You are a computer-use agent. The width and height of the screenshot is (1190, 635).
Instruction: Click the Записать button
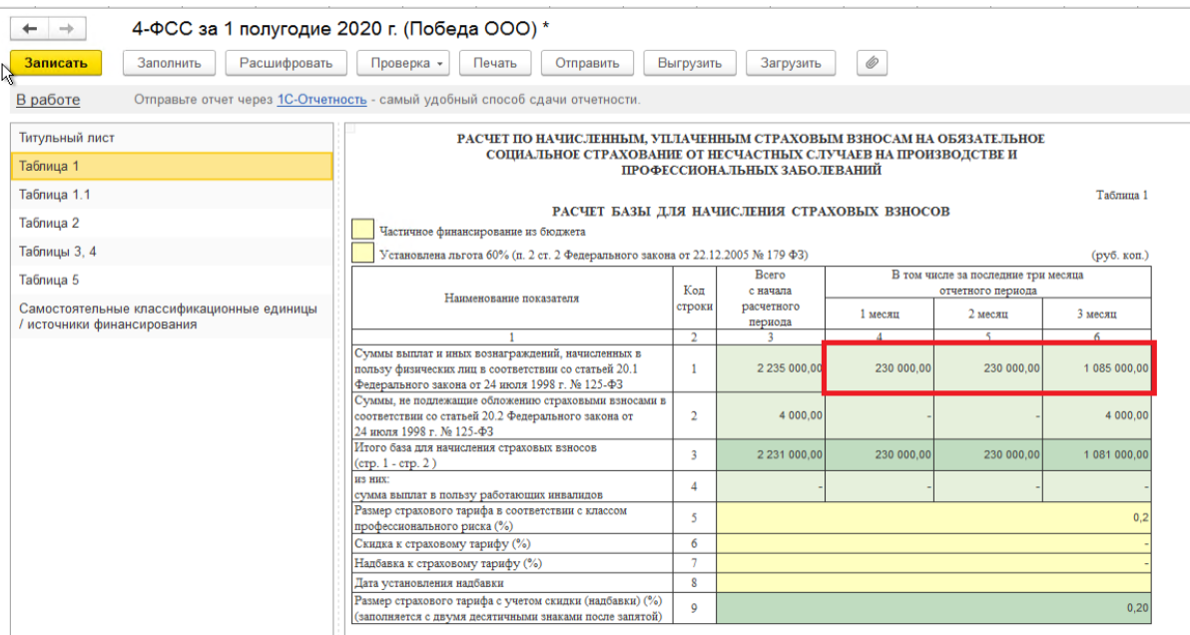56,63
